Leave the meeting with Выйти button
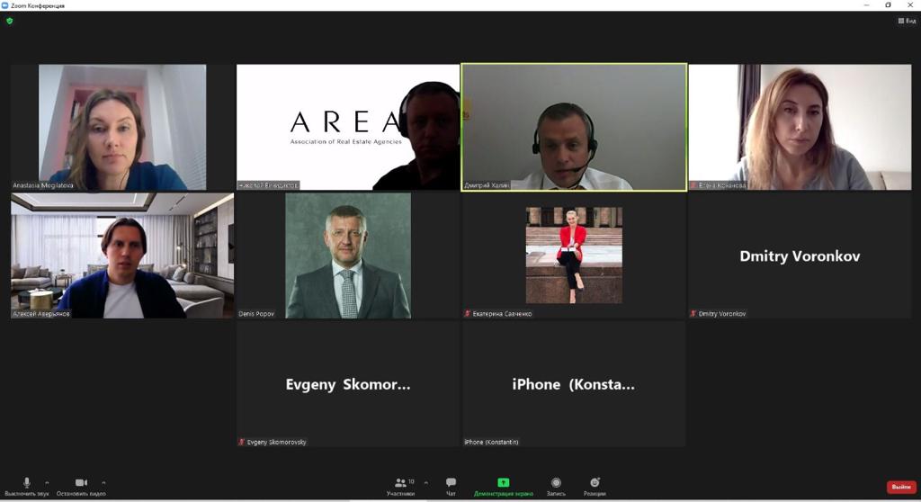Image resolution: width=921 pixels, height=502 pixels. click(x=900, y=487)
